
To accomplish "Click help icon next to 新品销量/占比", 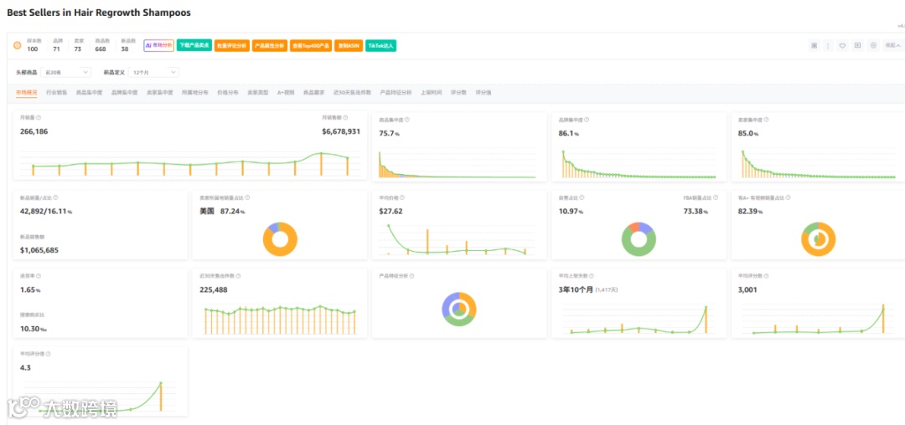I will (55, 197).
